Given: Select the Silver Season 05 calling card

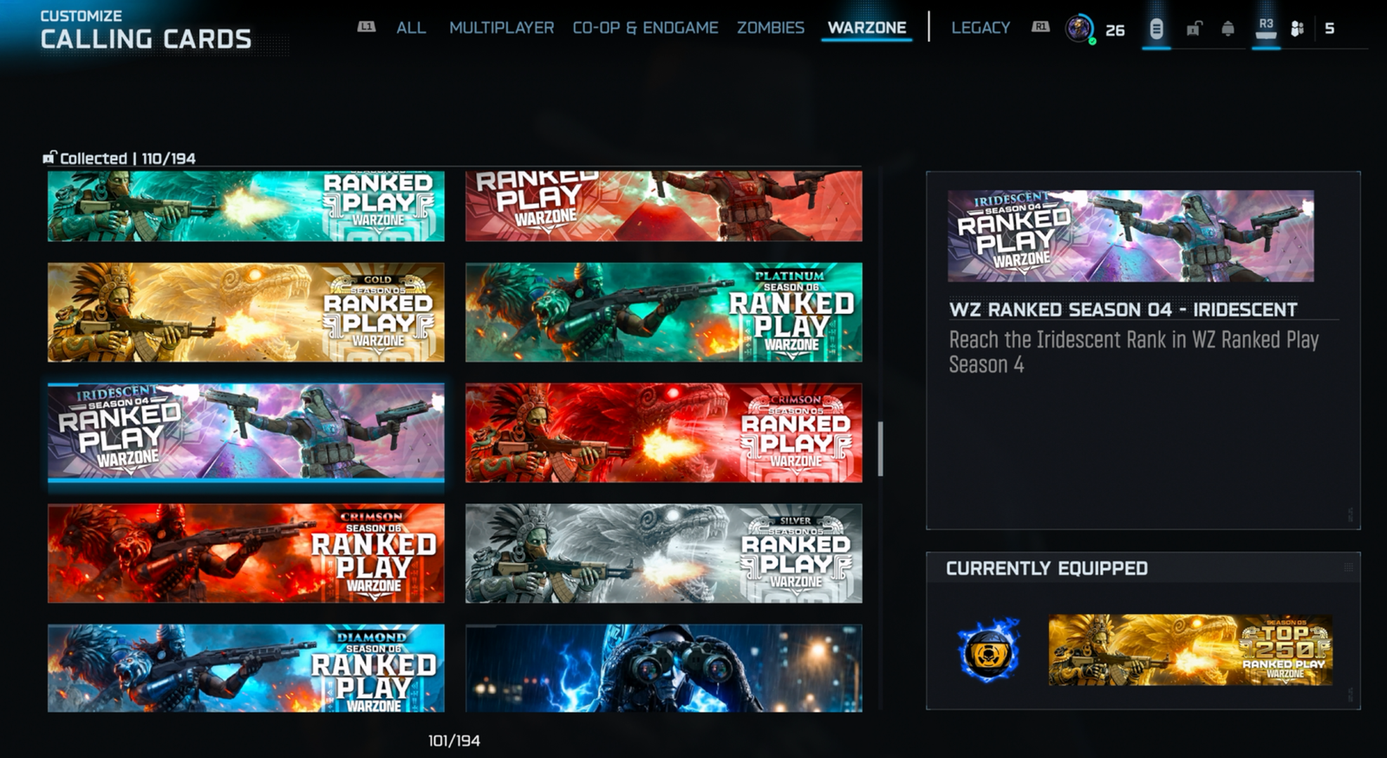Looking at the screenshot, I should (x=664, y=553).
